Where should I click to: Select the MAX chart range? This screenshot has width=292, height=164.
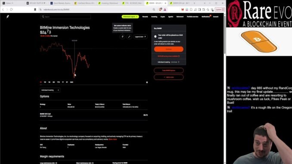[x=71, y=82]
